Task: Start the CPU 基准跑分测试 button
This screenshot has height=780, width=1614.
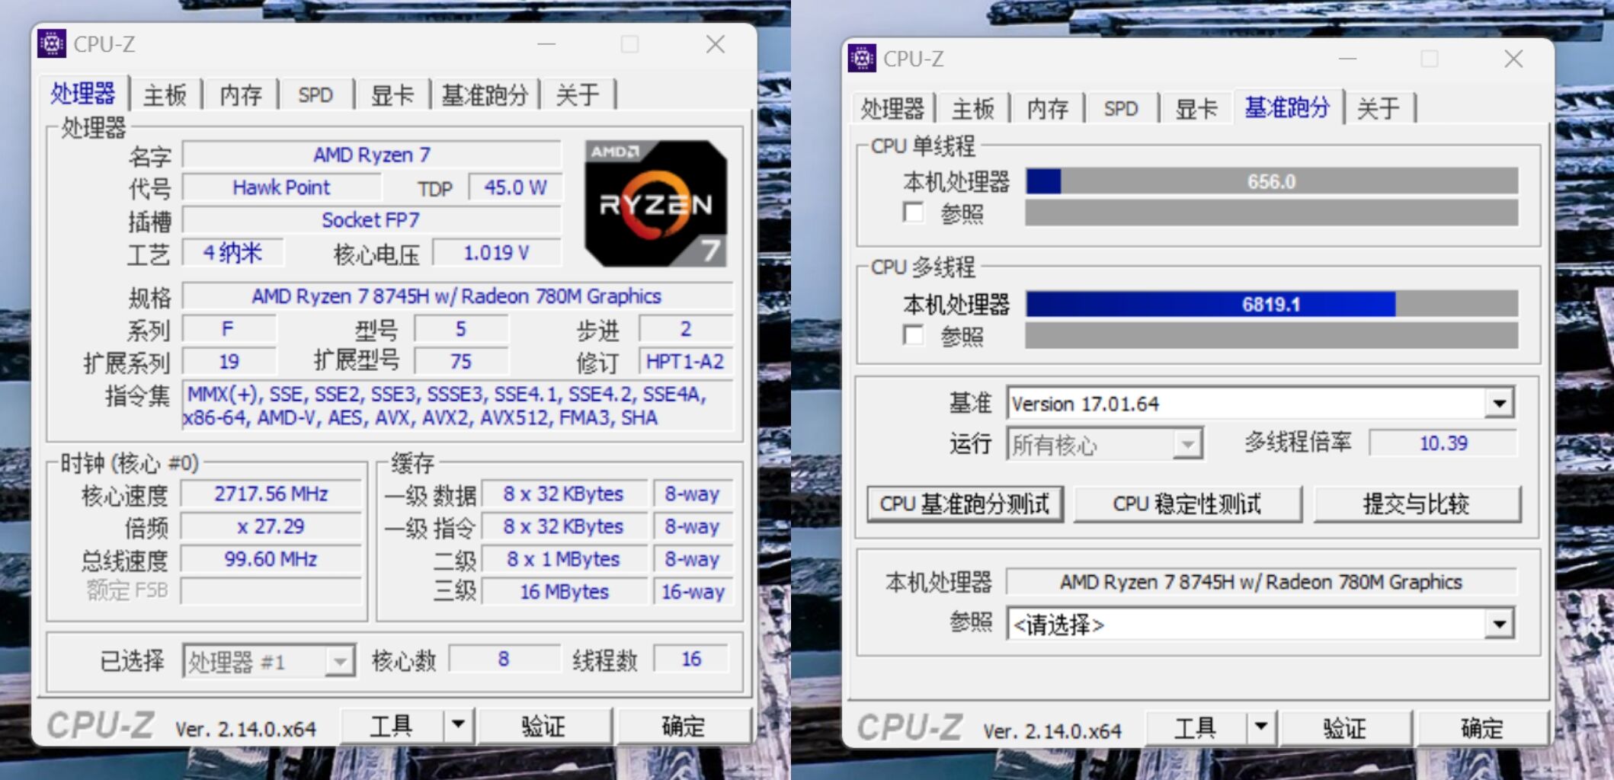Action: pyautogui.click(x=965, y=504)
